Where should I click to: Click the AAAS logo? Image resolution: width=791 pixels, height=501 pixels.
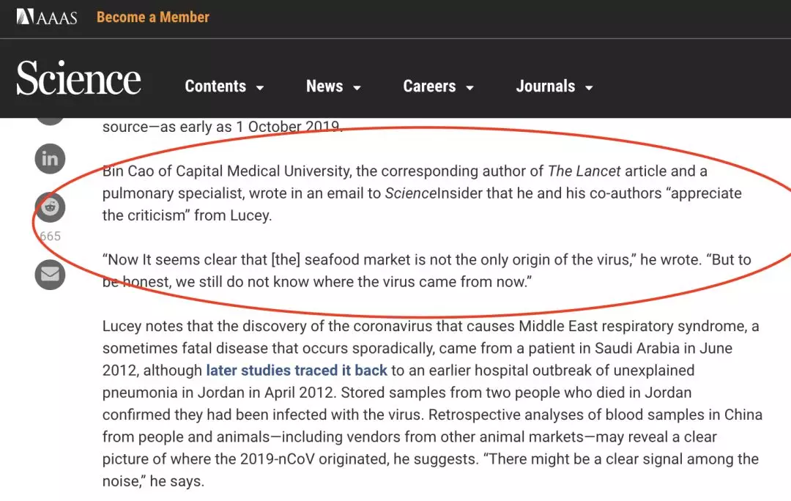tap(47, 17)
